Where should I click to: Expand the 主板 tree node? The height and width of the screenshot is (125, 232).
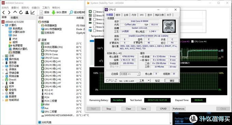[x=3, y=56]
